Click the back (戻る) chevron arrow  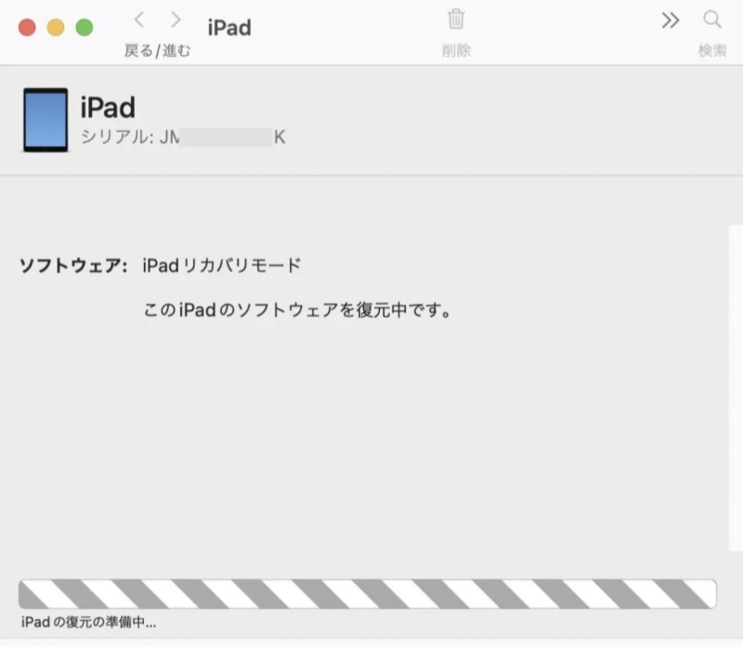pyautogui.click(x=138, y=19)
